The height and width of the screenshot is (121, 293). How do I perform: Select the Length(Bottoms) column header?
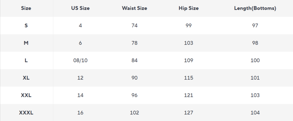point(255,8)
